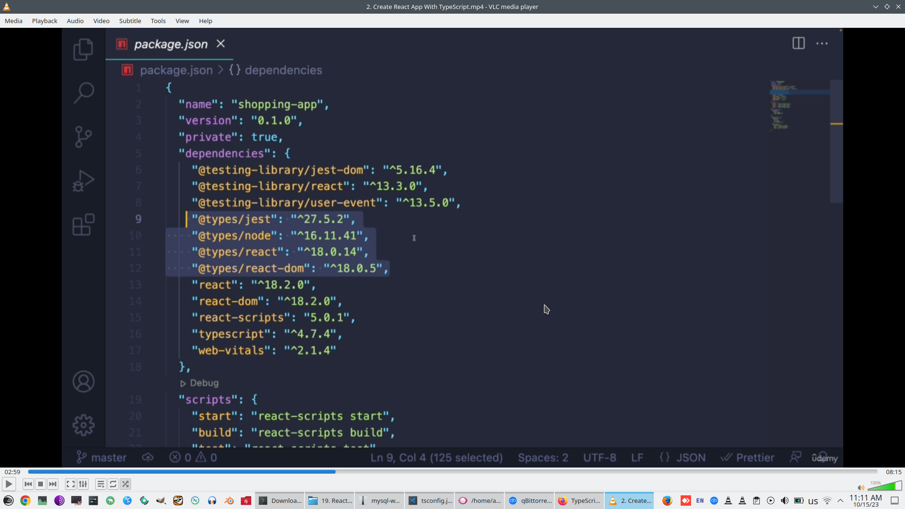
Task: Expand the system tray arrow
Action: (840, 501)
